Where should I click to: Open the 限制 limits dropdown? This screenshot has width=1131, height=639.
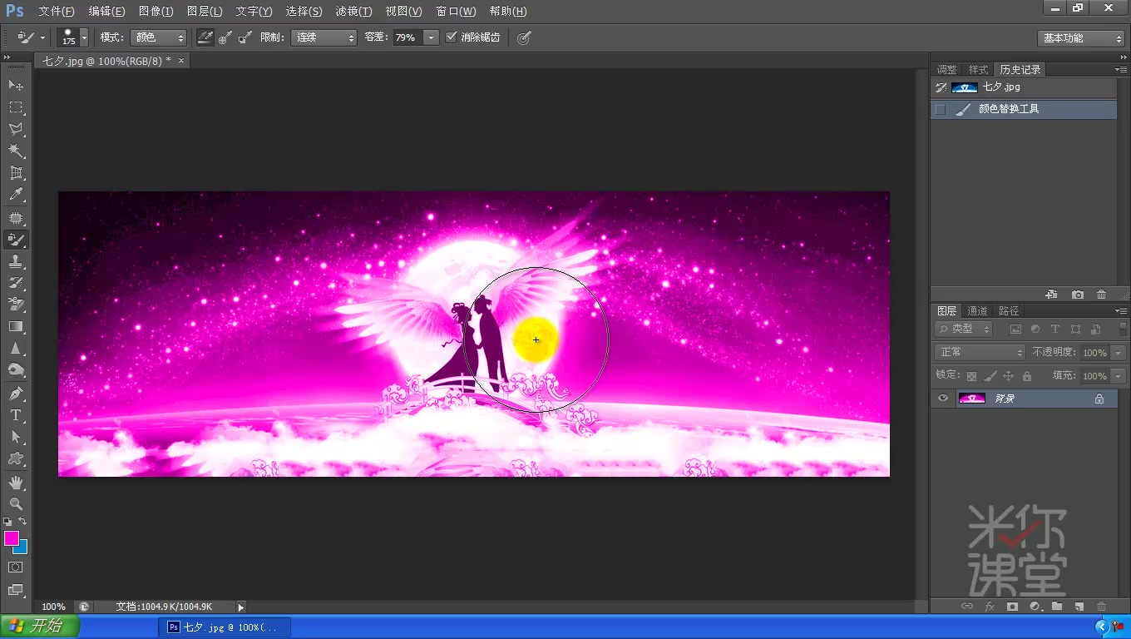323,37
